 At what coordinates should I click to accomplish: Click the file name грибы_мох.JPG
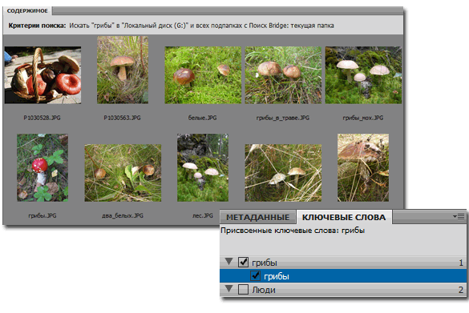pyautogui.click(x=363, y=118)
